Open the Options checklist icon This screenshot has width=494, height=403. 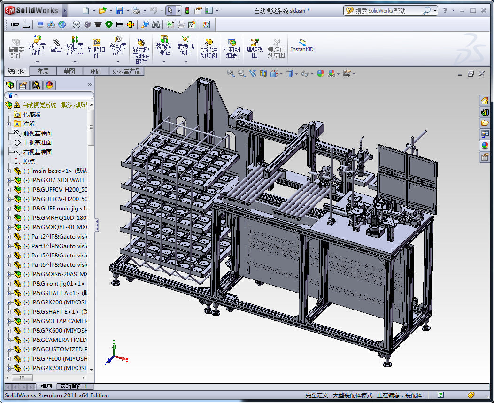pyautogui.click(x=209, y=10)
